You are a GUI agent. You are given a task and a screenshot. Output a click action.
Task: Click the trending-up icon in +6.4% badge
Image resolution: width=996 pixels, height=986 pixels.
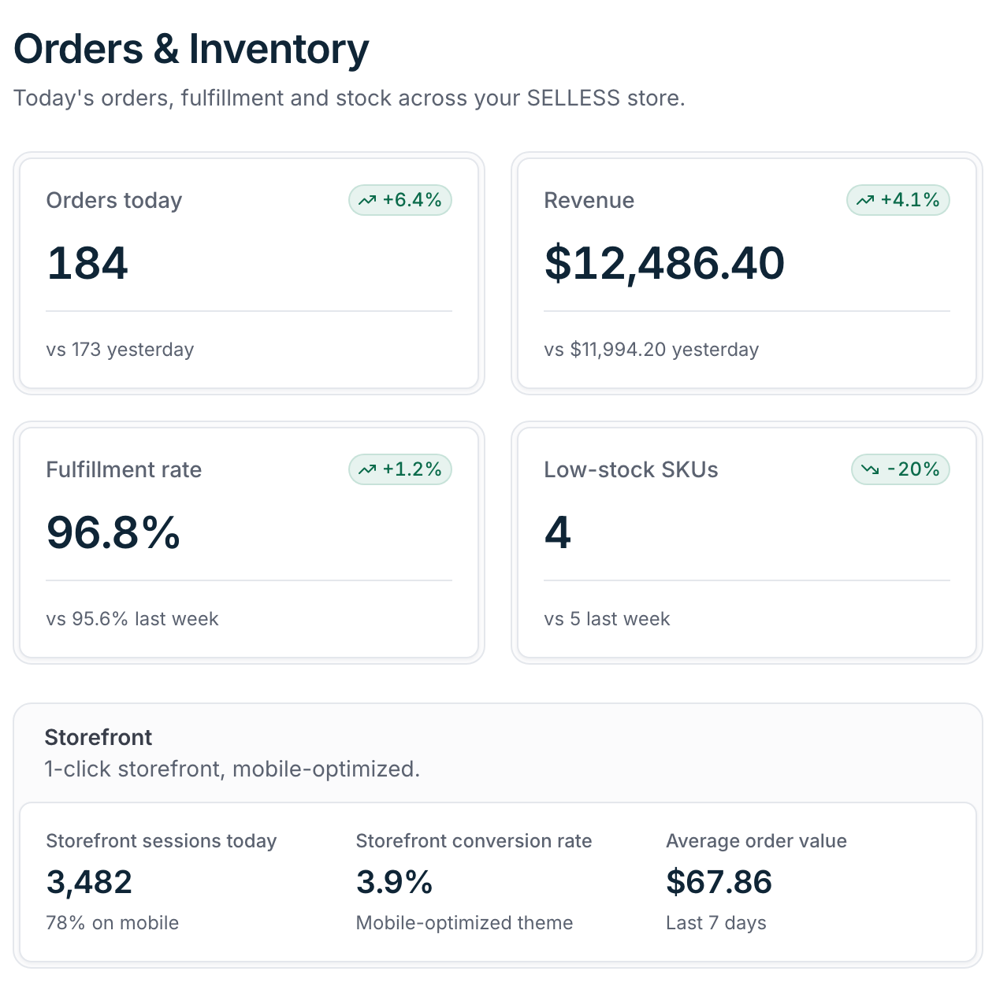click(367, 200)
